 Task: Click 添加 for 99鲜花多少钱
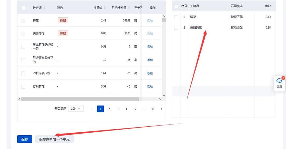click(x=150, y=73)
